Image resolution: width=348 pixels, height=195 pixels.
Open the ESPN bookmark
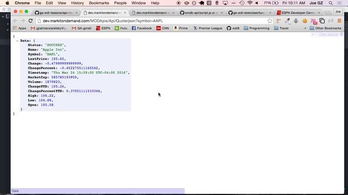[103, 28]
